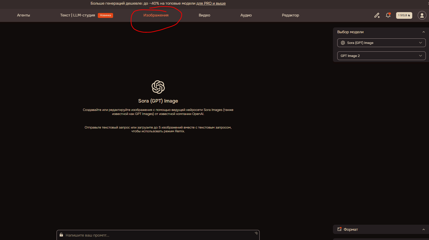Follow the 'для PRO и выше' link

click(211, 3)
